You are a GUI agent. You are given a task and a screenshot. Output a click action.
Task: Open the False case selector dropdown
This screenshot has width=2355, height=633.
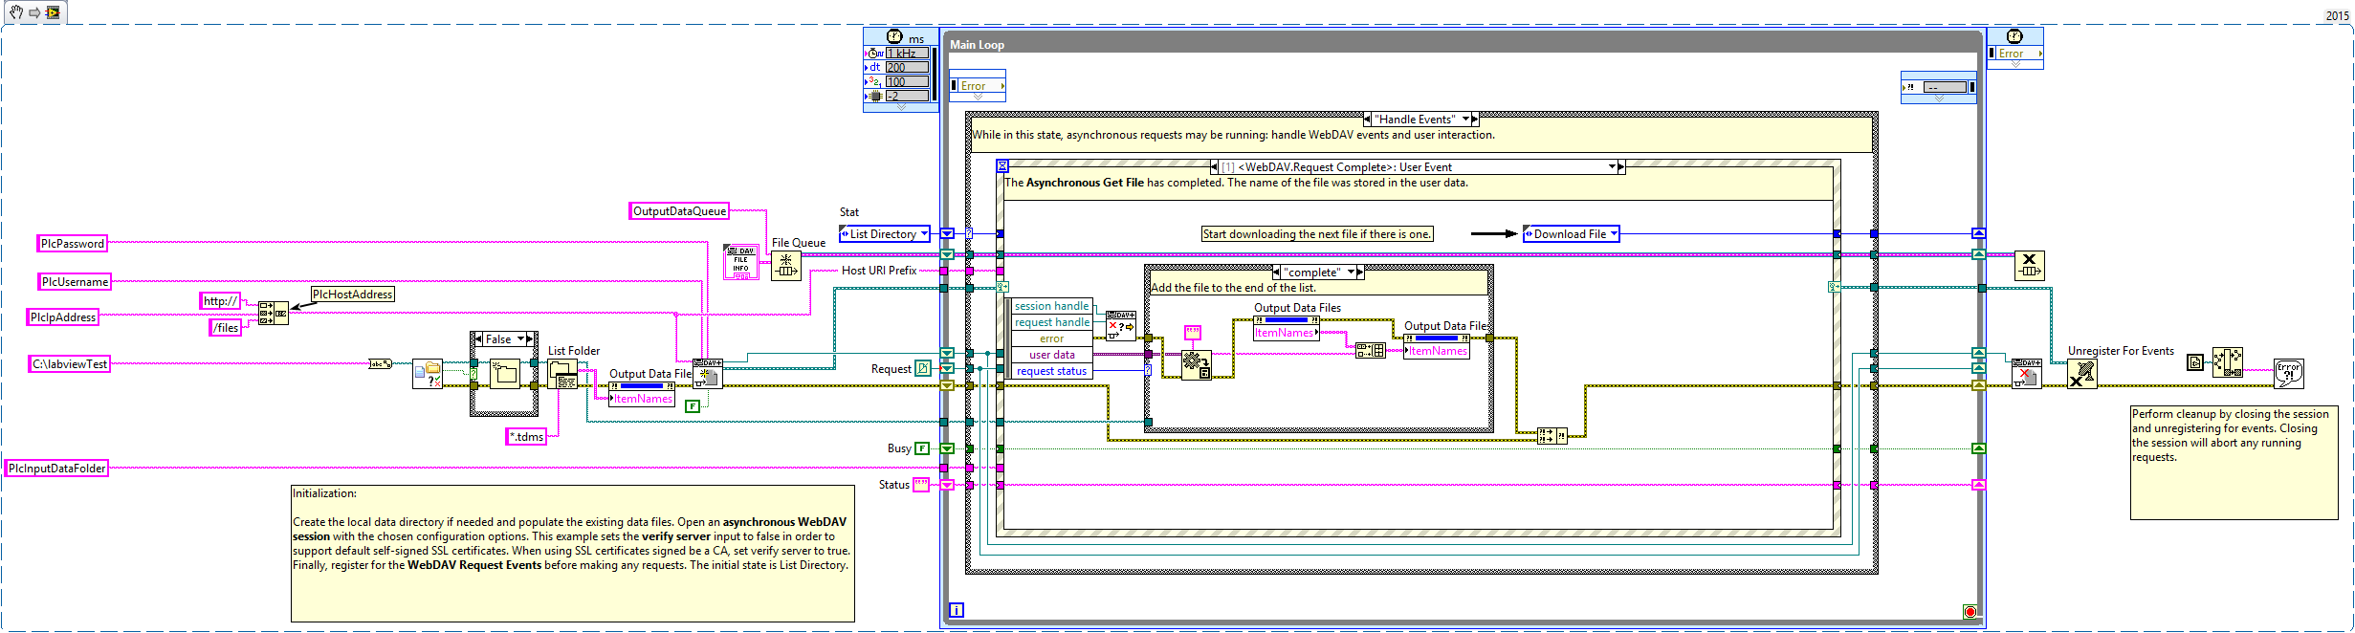(521, 339)
